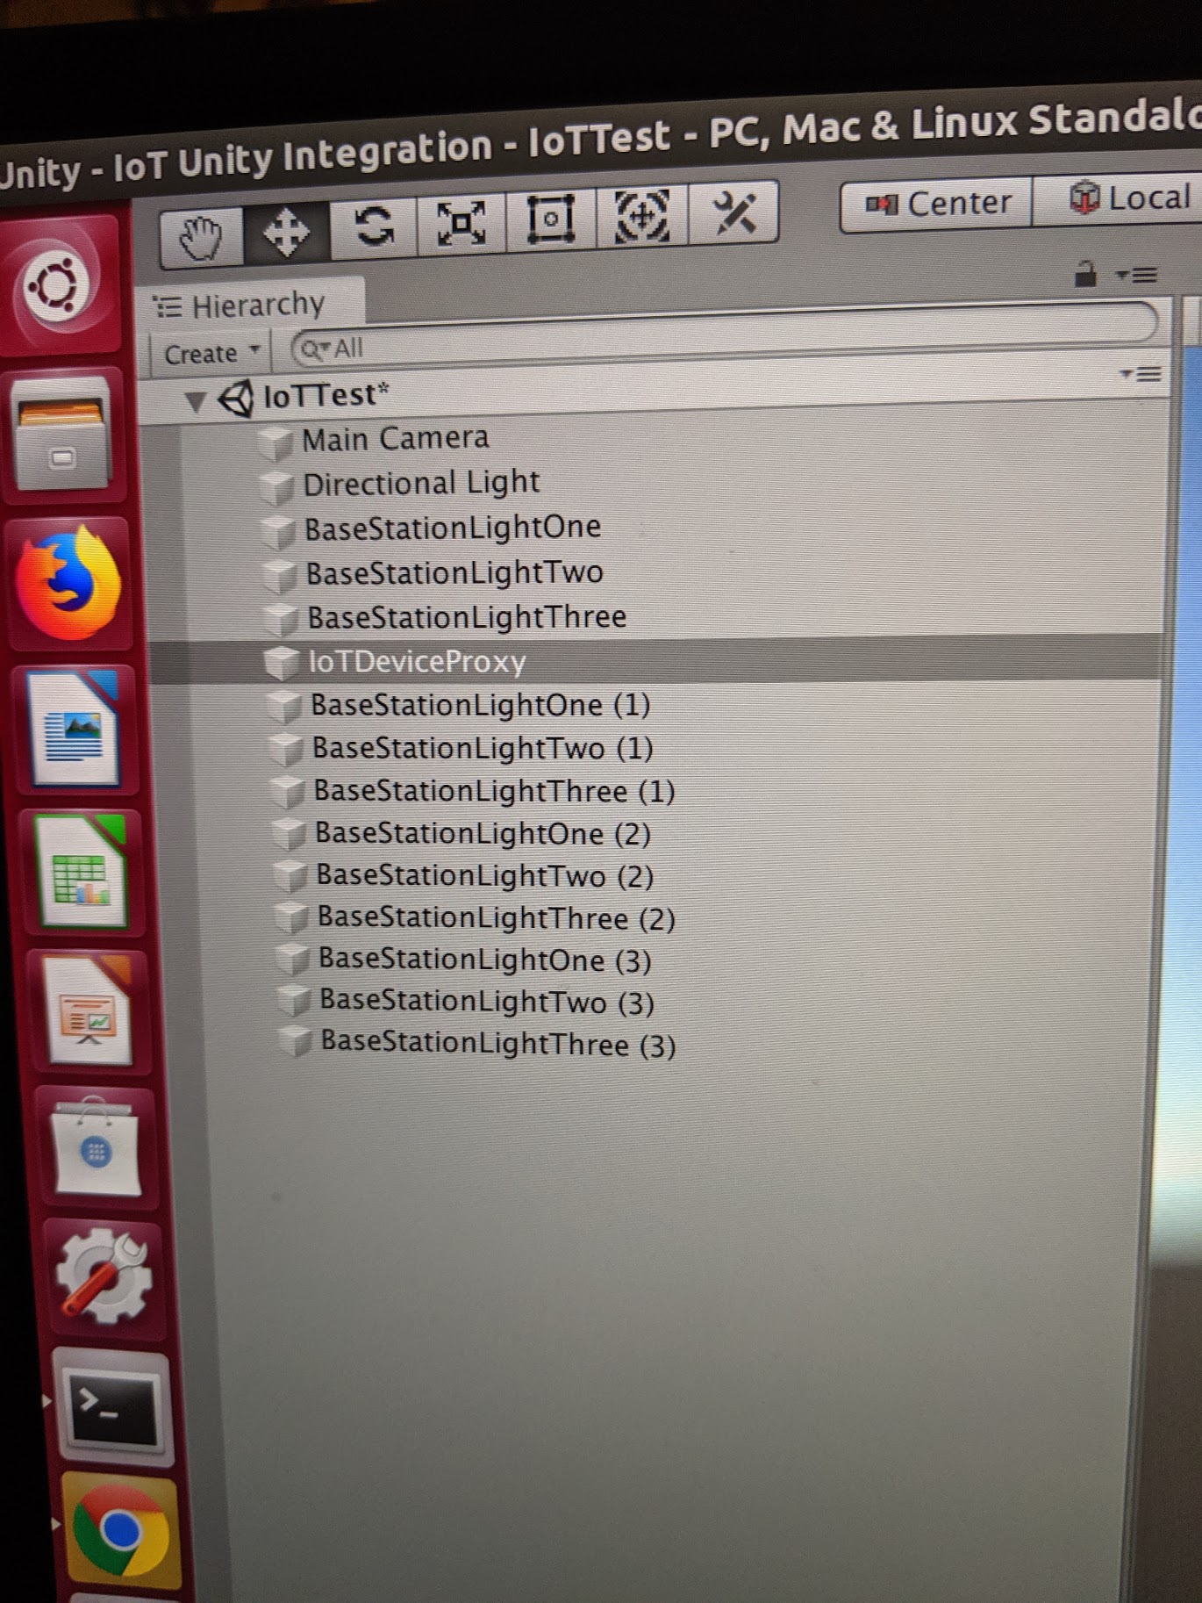Open Firefox from the Ubuntu dock
The width and height of the screenshot is (1202, 1603).
(68, 583)
